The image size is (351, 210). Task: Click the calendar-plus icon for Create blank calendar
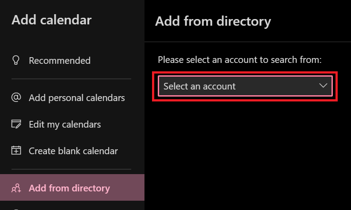point(16,151)
